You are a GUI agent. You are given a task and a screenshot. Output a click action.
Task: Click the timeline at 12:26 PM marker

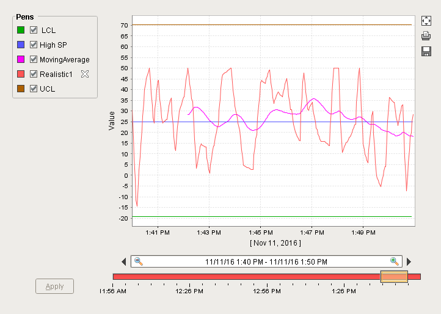pyautogui.click(x=189, y=277)
